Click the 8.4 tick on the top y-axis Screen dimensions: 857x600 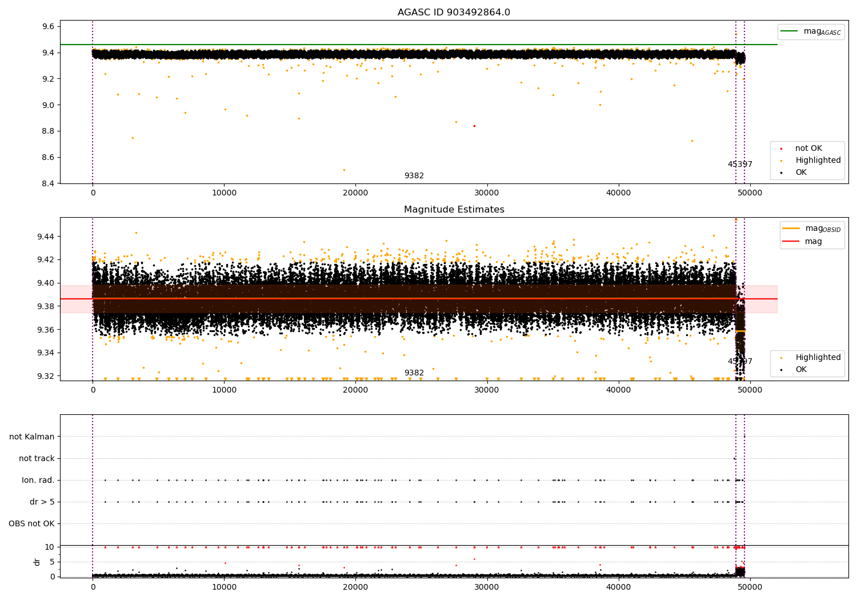pyautogui.click(x=48, y=183)
